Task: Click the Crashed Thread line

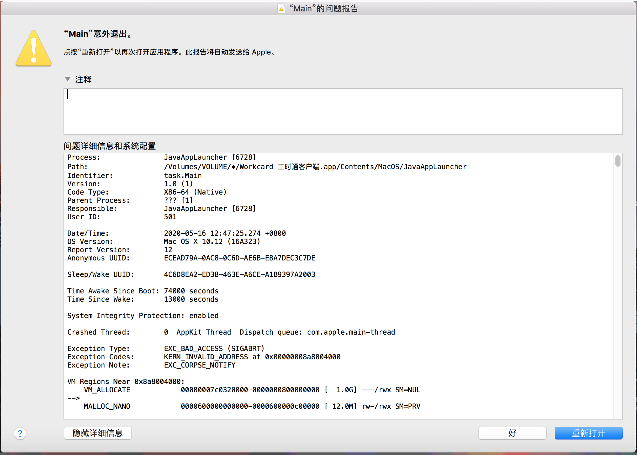Action: pos(231,332)
